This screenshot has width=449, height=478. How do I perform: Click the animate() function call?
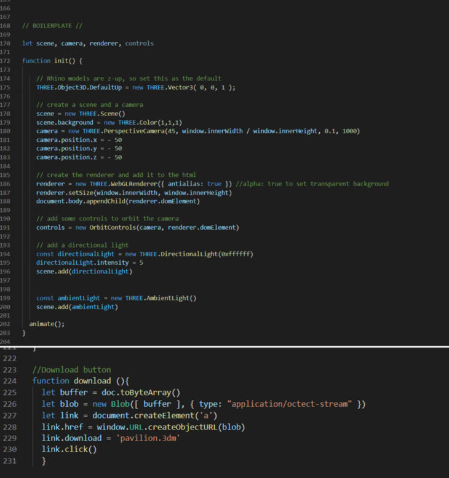(47, 324)
